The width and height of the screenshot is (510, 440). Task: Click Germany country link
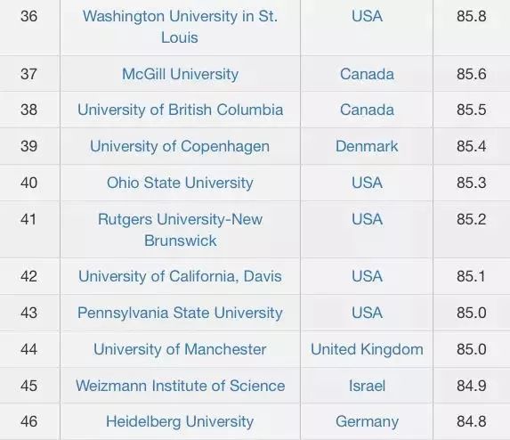[367, 422]
